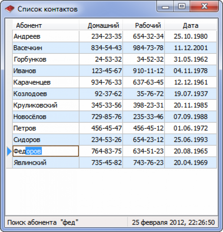
Task: Select the Сидоров cell
Action: pyautogui.click(x=46, y=140)
